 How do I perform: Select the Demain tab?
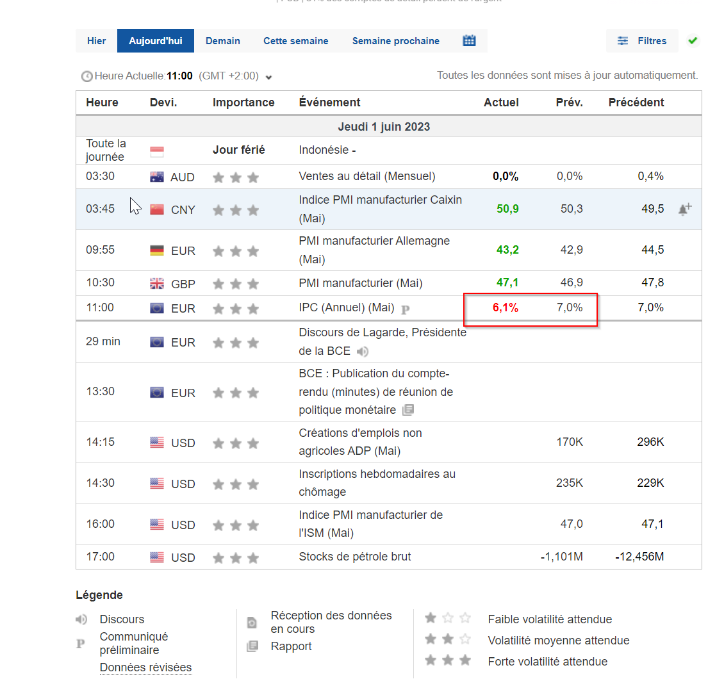click(223, 41)
